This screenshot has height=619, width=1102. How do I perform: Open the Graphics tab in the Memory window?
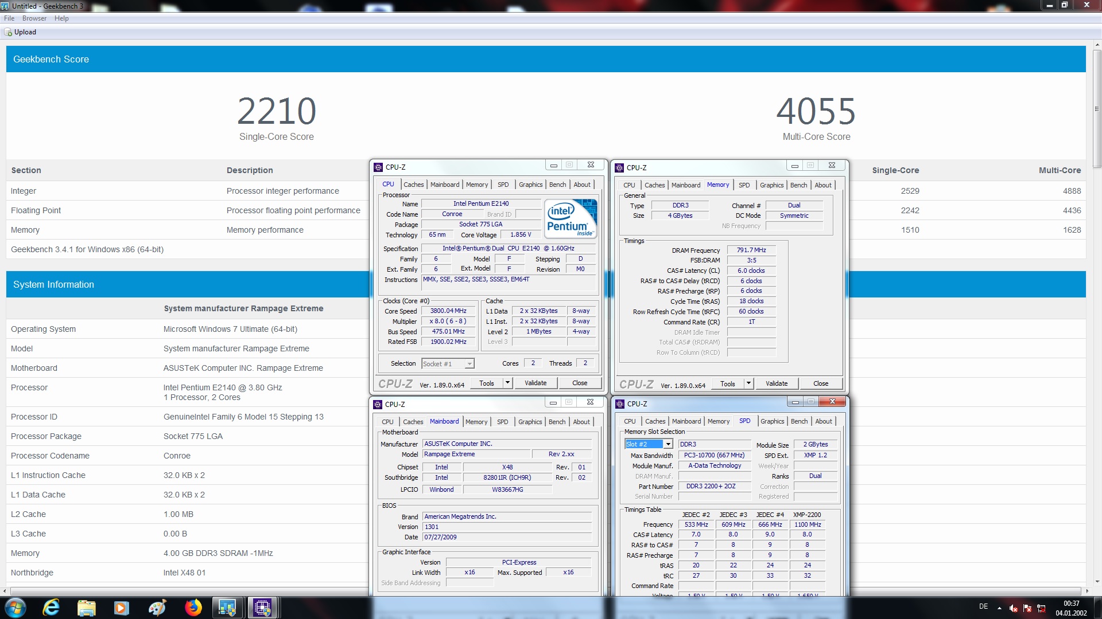click(x=771, y=185)
